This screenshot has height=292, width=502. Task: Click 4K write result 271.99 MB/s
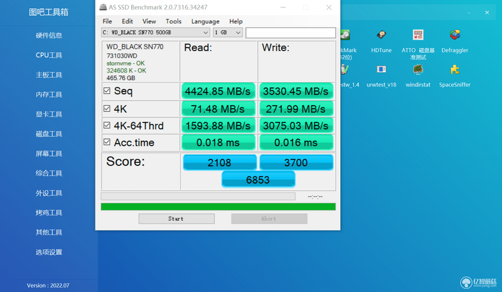click(x=296, y=109)
